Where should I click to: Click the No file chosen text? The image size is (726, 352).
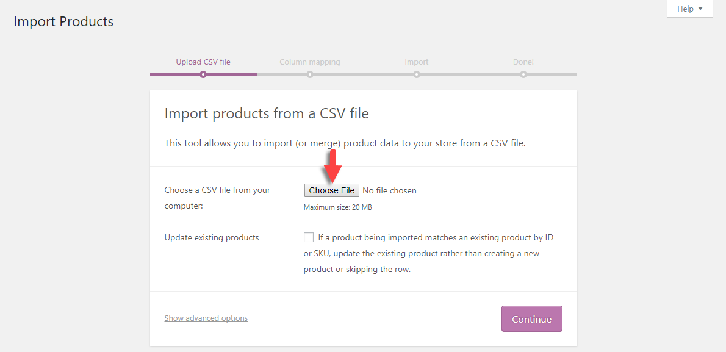coord(389,190)
